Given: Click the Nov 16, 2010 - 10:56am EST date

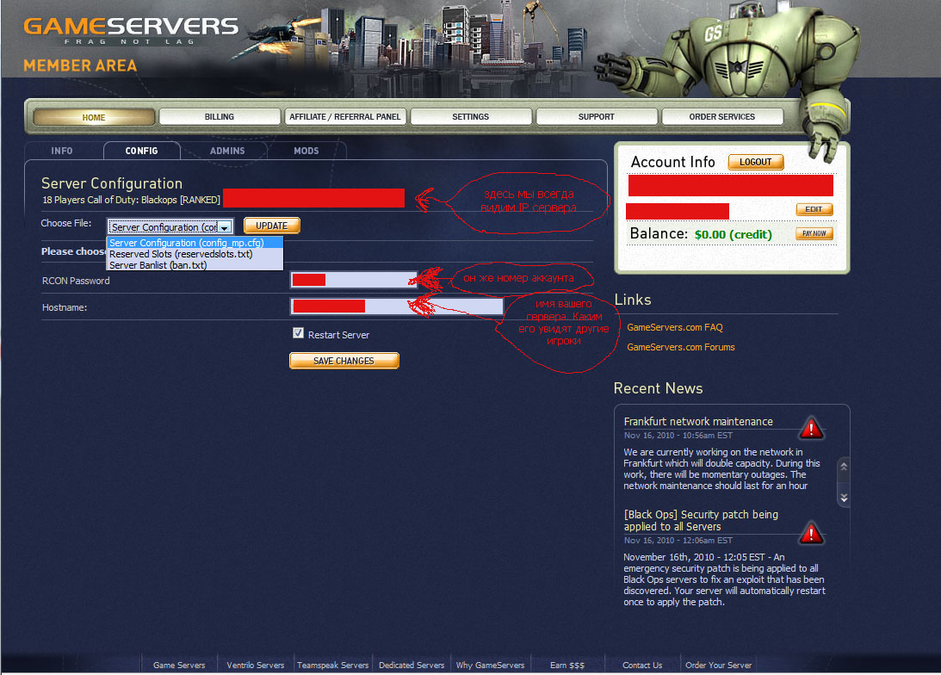Looking at the screenshot, I should coord(678,435).
